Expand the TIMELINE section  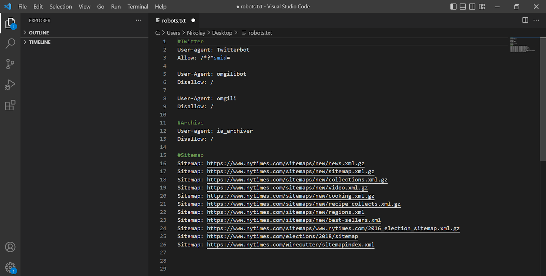point(40,42)
